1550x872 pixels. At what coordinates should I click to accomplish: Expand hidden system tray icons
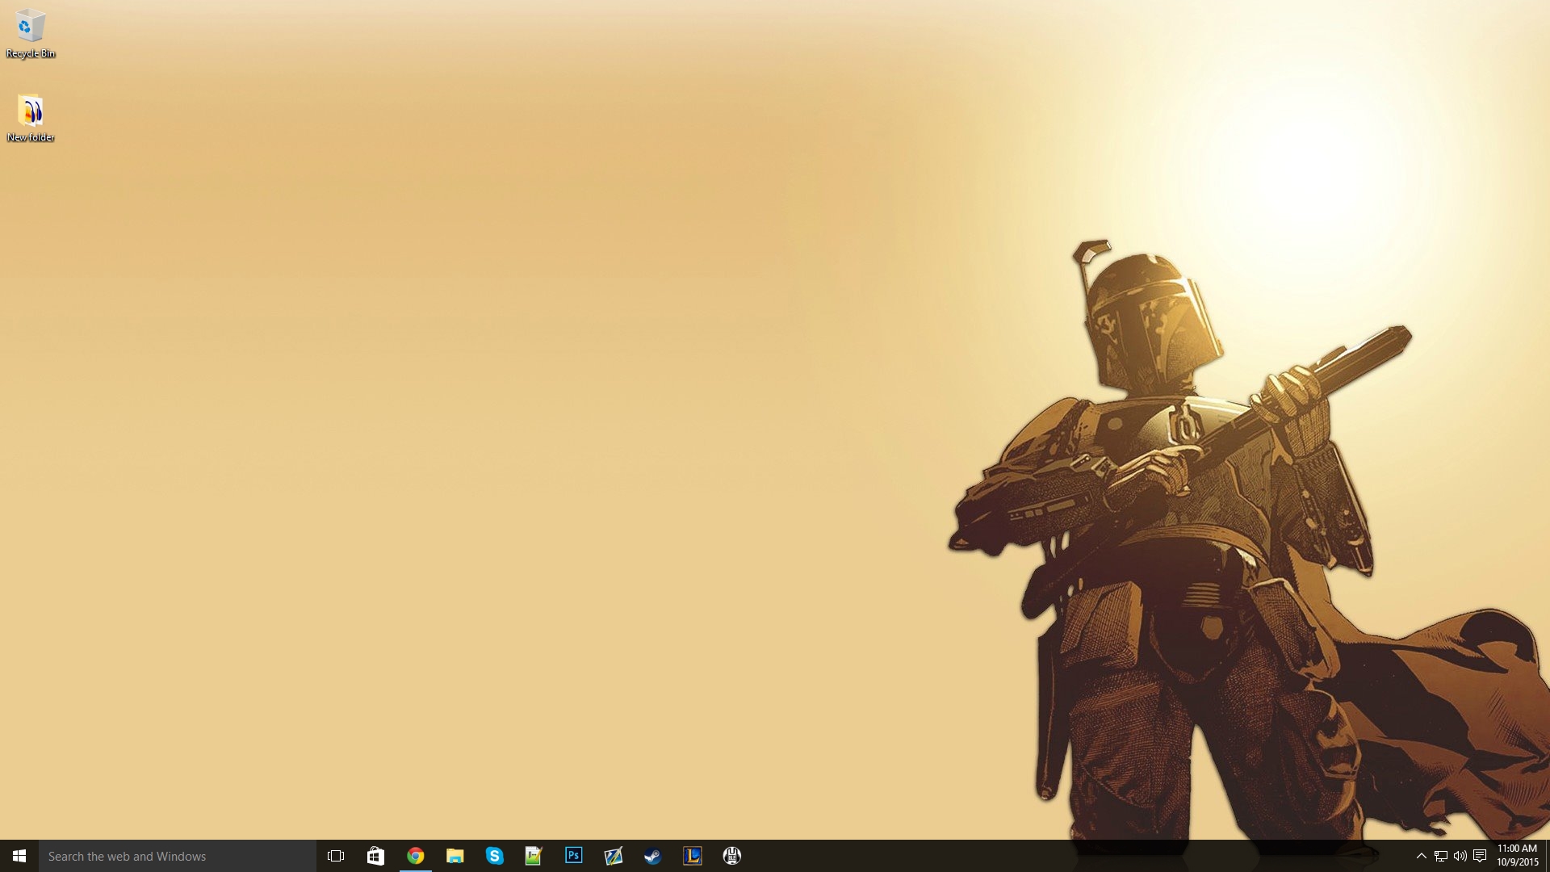tap(1421, 856)
